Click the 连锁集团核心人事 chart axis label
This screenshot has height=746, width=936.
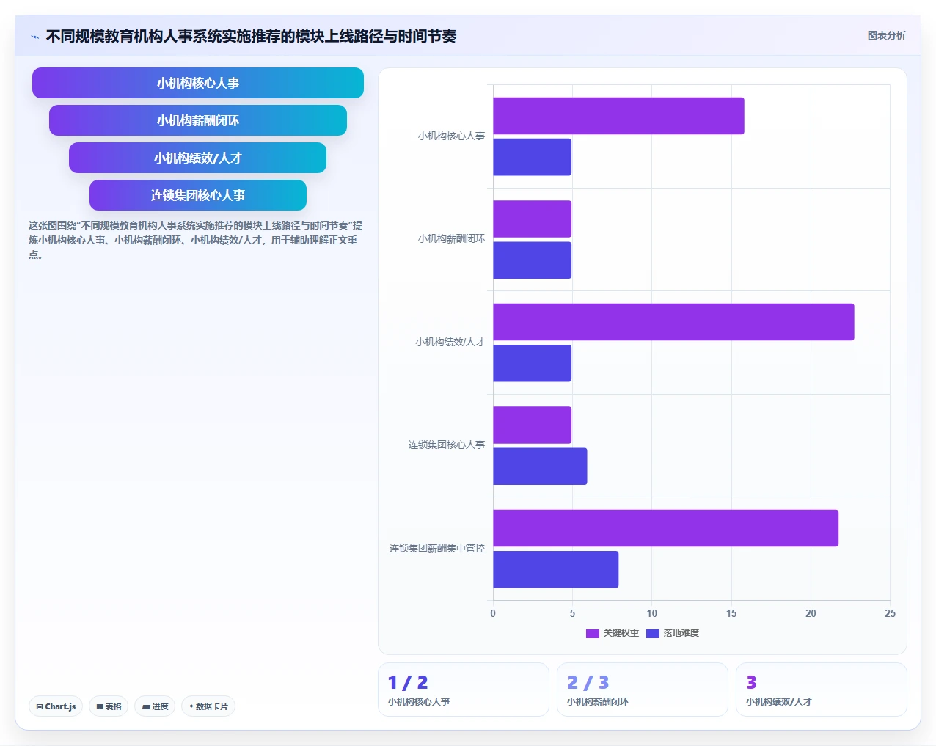[446, 445]
